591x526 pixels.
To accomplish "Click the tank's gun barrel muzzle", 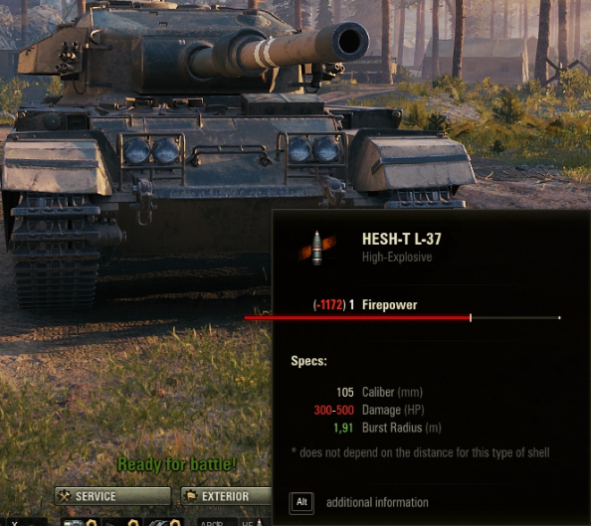I will pos(350,41).
